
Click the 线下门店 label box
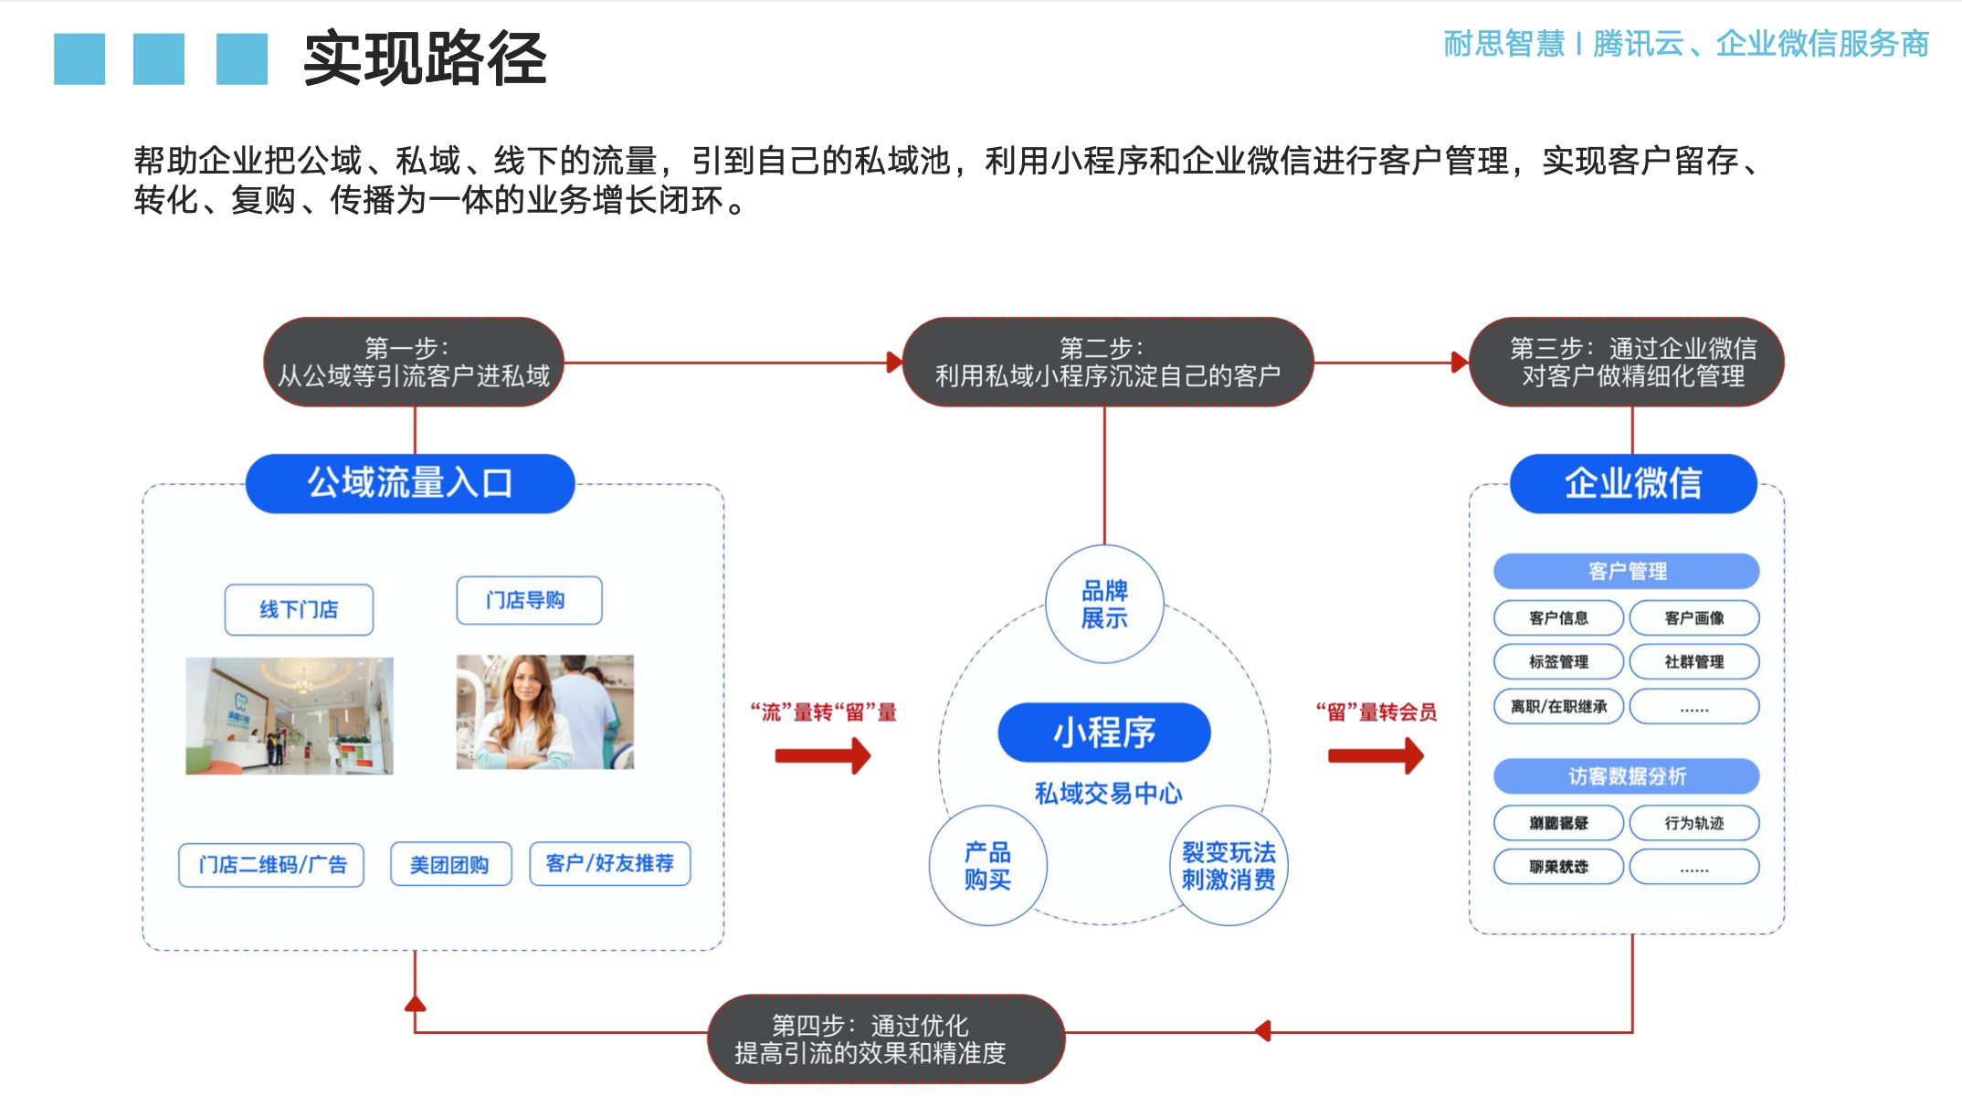click(299, 609)
